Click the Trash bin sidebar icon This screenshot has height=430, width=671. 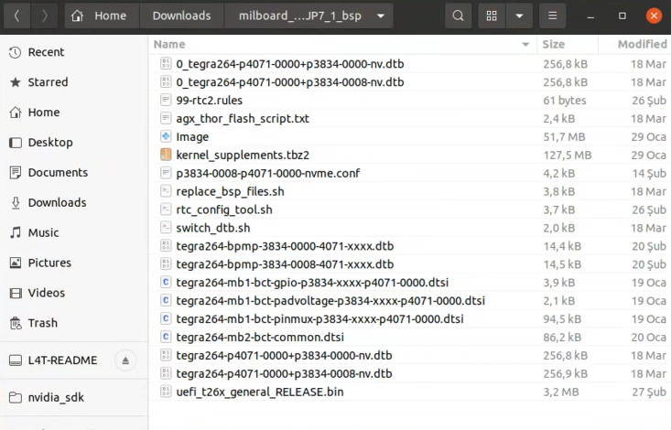point(16,323)
